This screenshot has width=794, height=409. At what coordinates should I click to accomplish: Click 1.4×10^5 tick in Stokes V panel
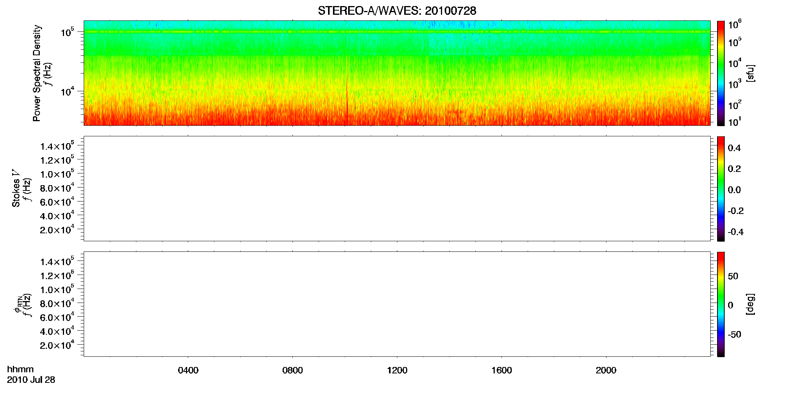[x=57, y=146]
